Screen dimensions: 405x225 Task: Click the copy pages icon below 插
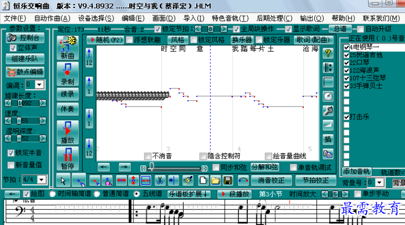coord(328,154)
